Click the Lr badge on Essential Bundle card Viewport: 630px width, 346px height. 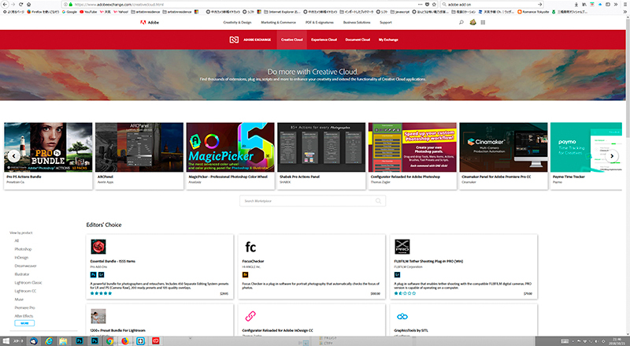(102, 275)
